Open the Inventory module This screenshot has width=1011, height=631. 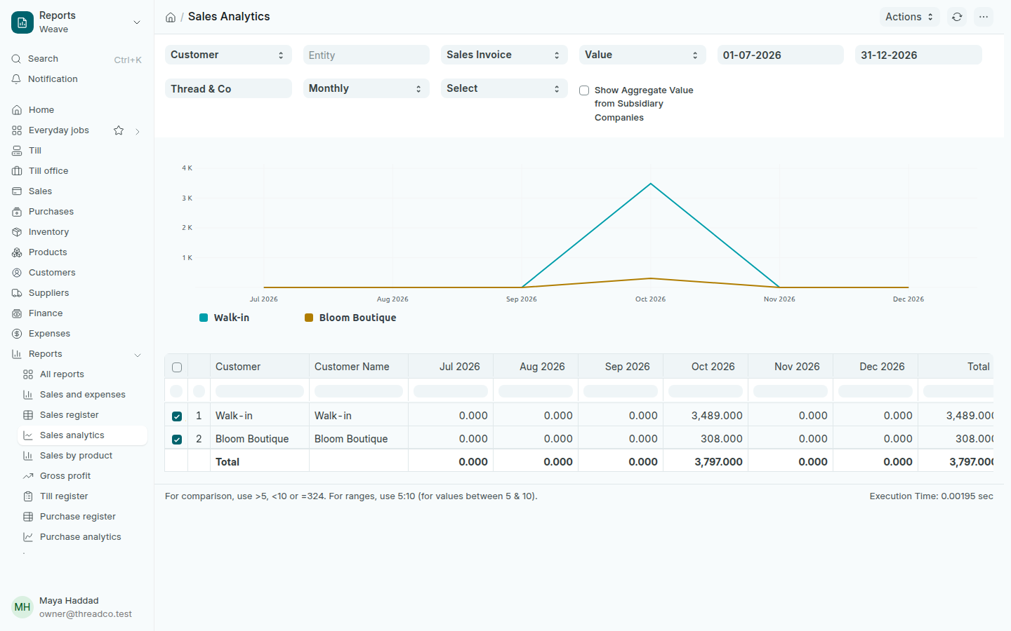77,232
